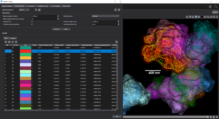The height and width of the screenshot is (119, 219).
Task: Uncheck Selected for cluster ID 3
Action: [13, 55]
